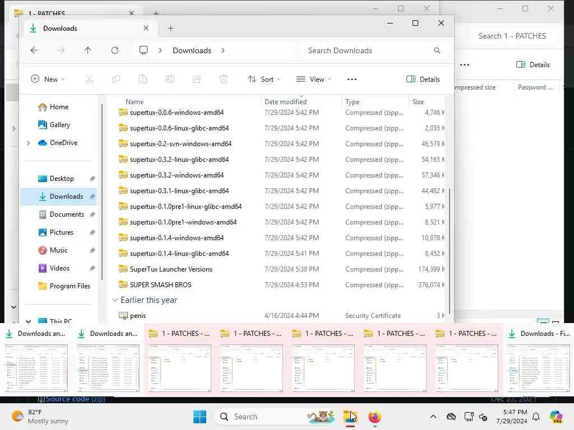This screenshot has height=430, width=574.
Task: Sort by the Type column header
Action: 352,102
